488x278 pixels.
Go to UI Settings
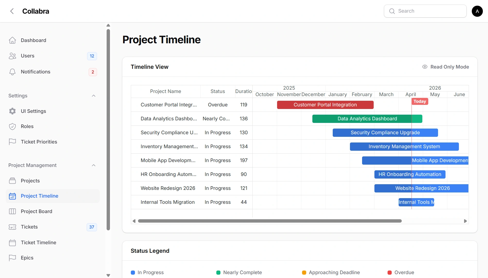click(53, 111)
